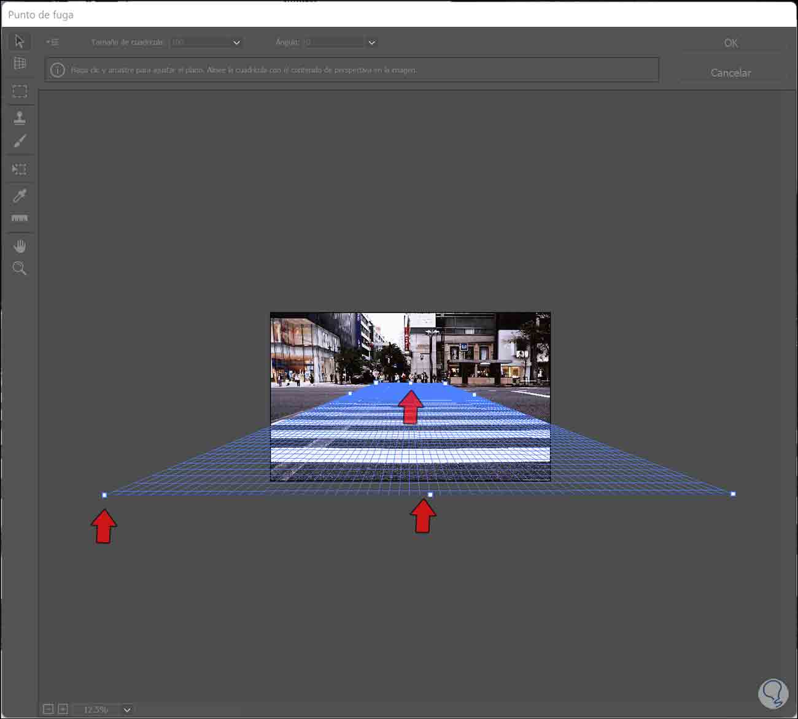The height and width of the screenshot is (719, 798).
Task: Click the plane's left edge midpoint handle
Action: pyautogui.click(x=350, y=393)
